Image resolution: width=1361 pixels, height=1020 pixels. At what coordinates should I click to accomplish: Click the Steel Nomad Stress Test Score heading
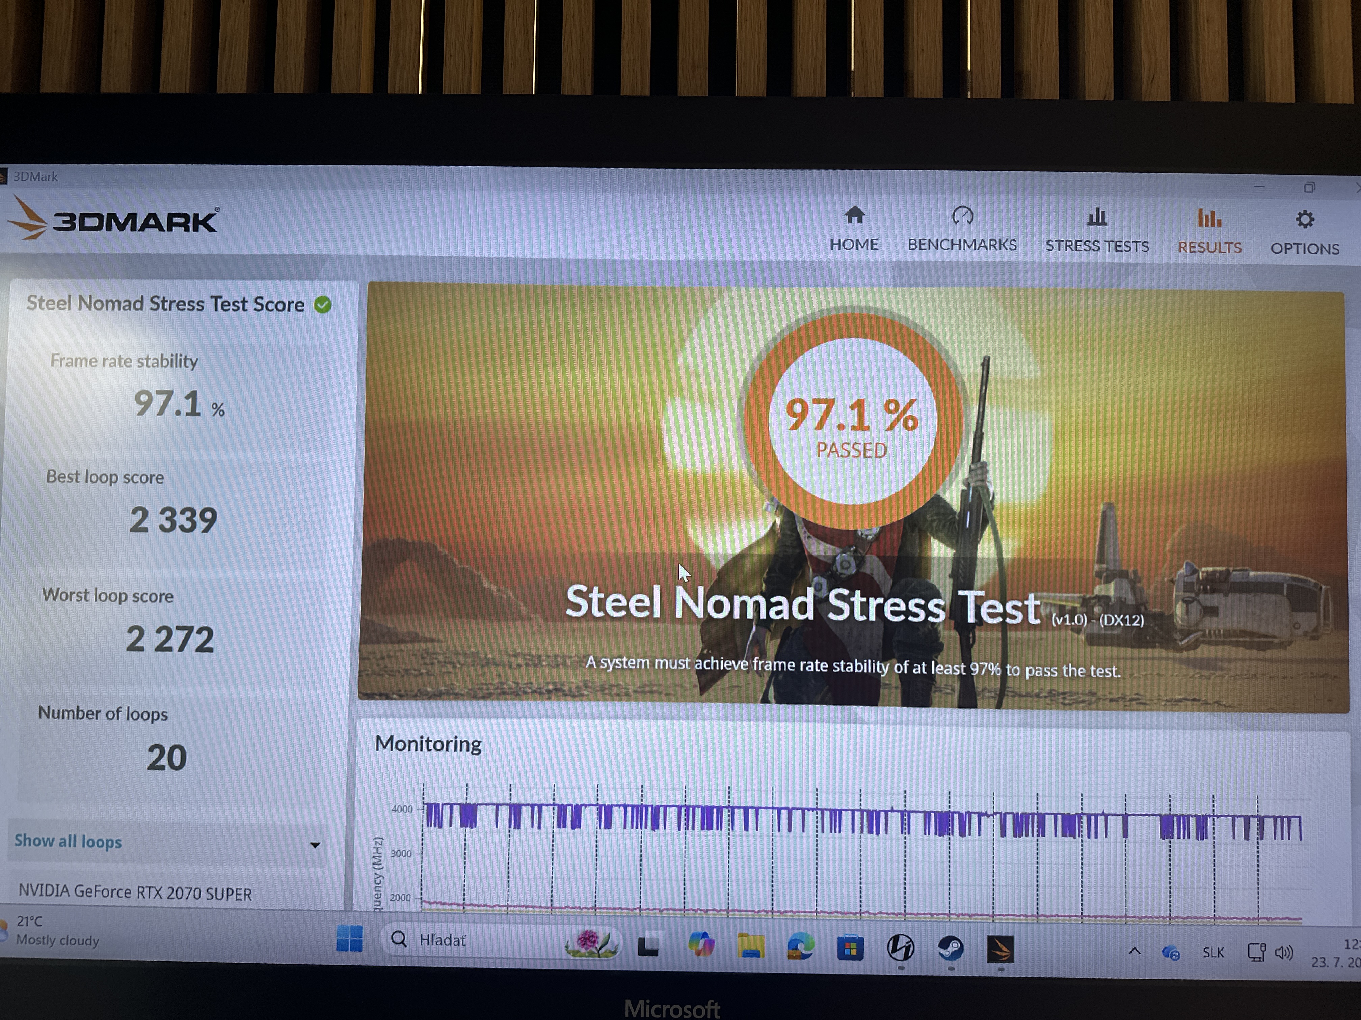coord(165,304)
